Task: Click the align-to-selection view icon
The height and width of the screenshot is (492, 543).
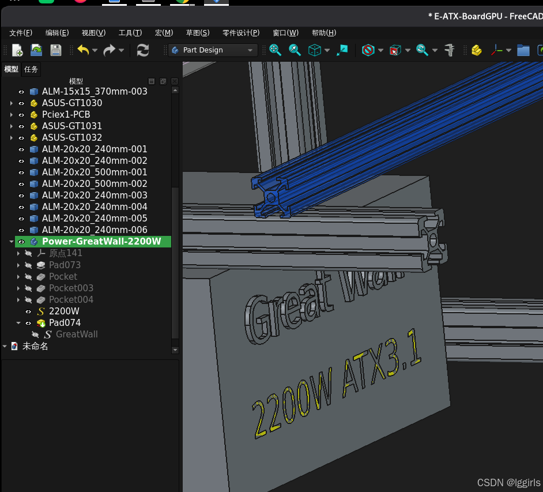Action: point(342,50)
